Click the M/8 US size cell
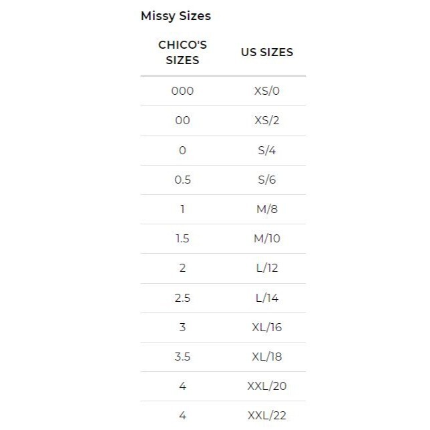This screenshot has height=430, width=430. [x=267, y=209]
